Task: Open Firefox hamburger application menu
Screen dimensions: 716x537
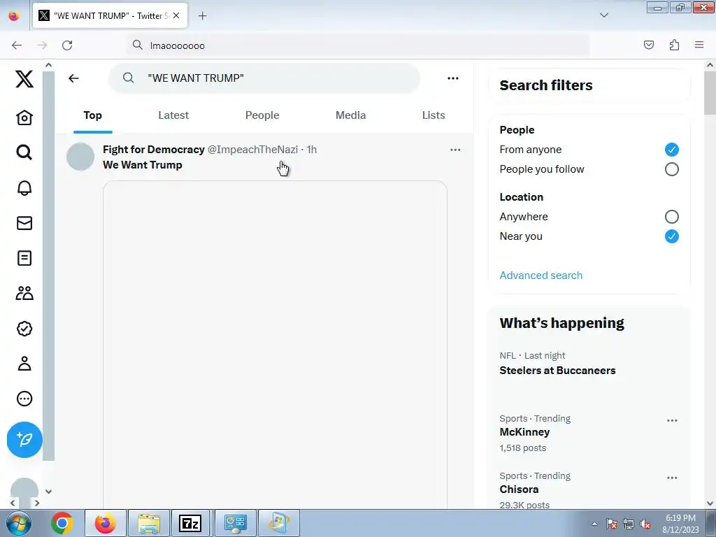Action: (699, 45)
